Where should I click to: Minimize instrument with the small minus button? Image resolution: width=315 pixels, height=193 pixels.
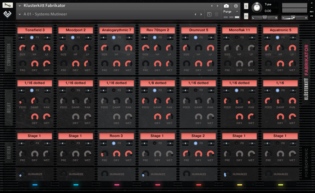[312, 7]
